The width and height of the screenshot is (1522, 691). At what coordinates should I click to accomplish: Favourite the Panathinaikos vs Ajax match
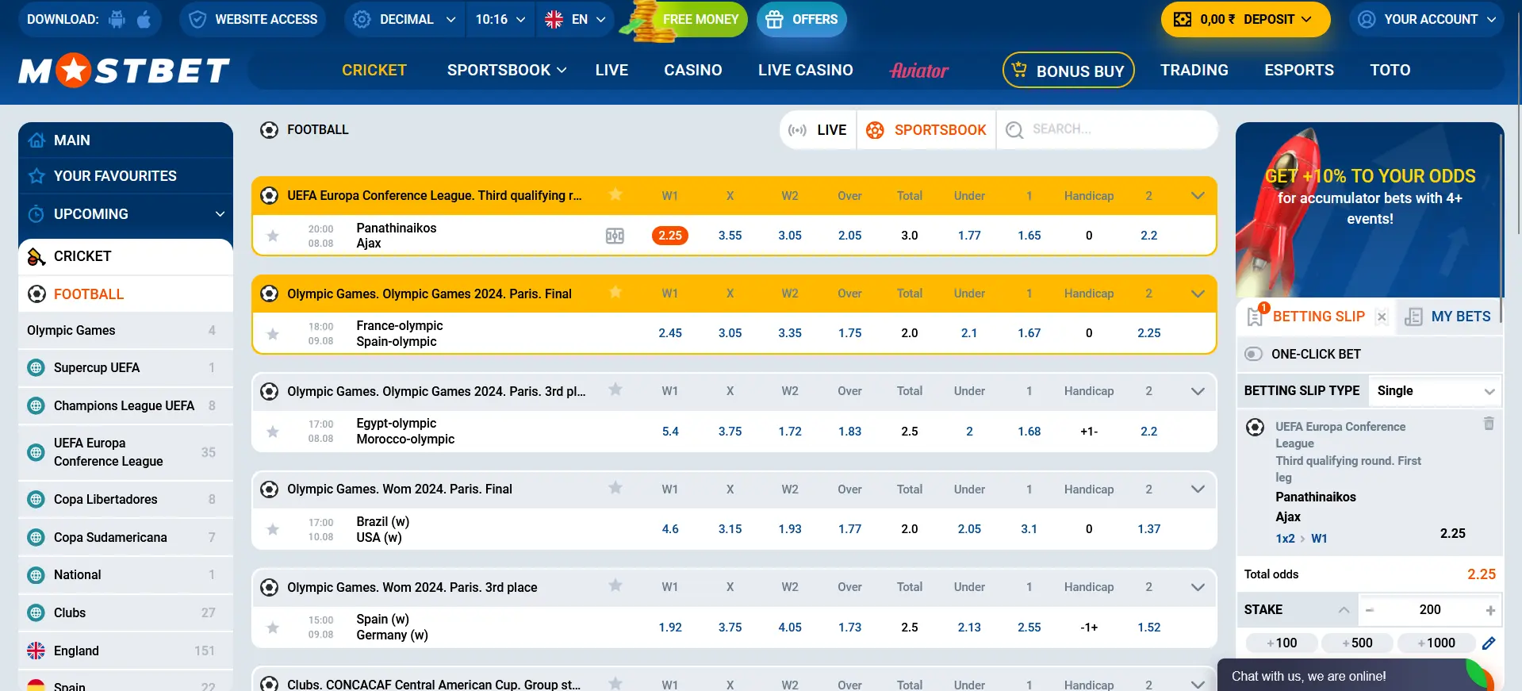click(x=273, y=236)
